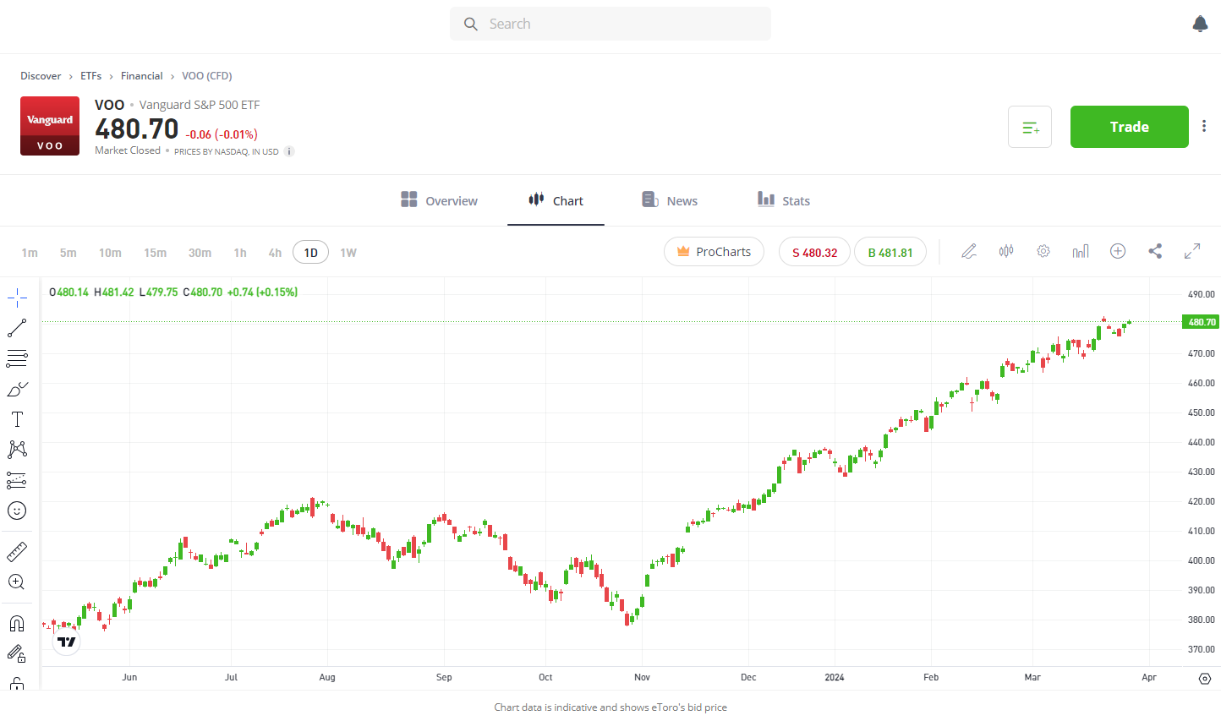The width and height of the screenshot is (1221, 721).
Task: Open chart settings gear menu
Action: coord(1043,251)
